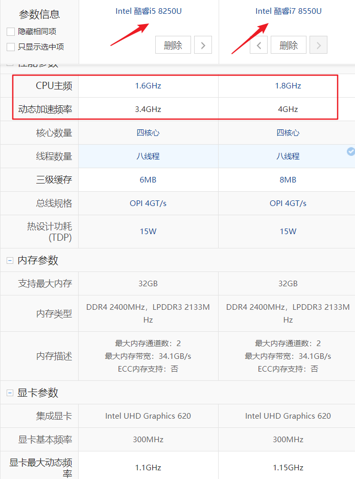Click the blue check icon on 线程数量 row
355x479 pixels.
pos(351,151)
